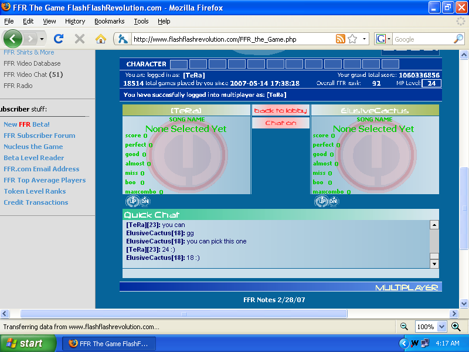469x352 pixels.
Task: Bookmark this page with the star icon
Action: click(x=352, y=39)
